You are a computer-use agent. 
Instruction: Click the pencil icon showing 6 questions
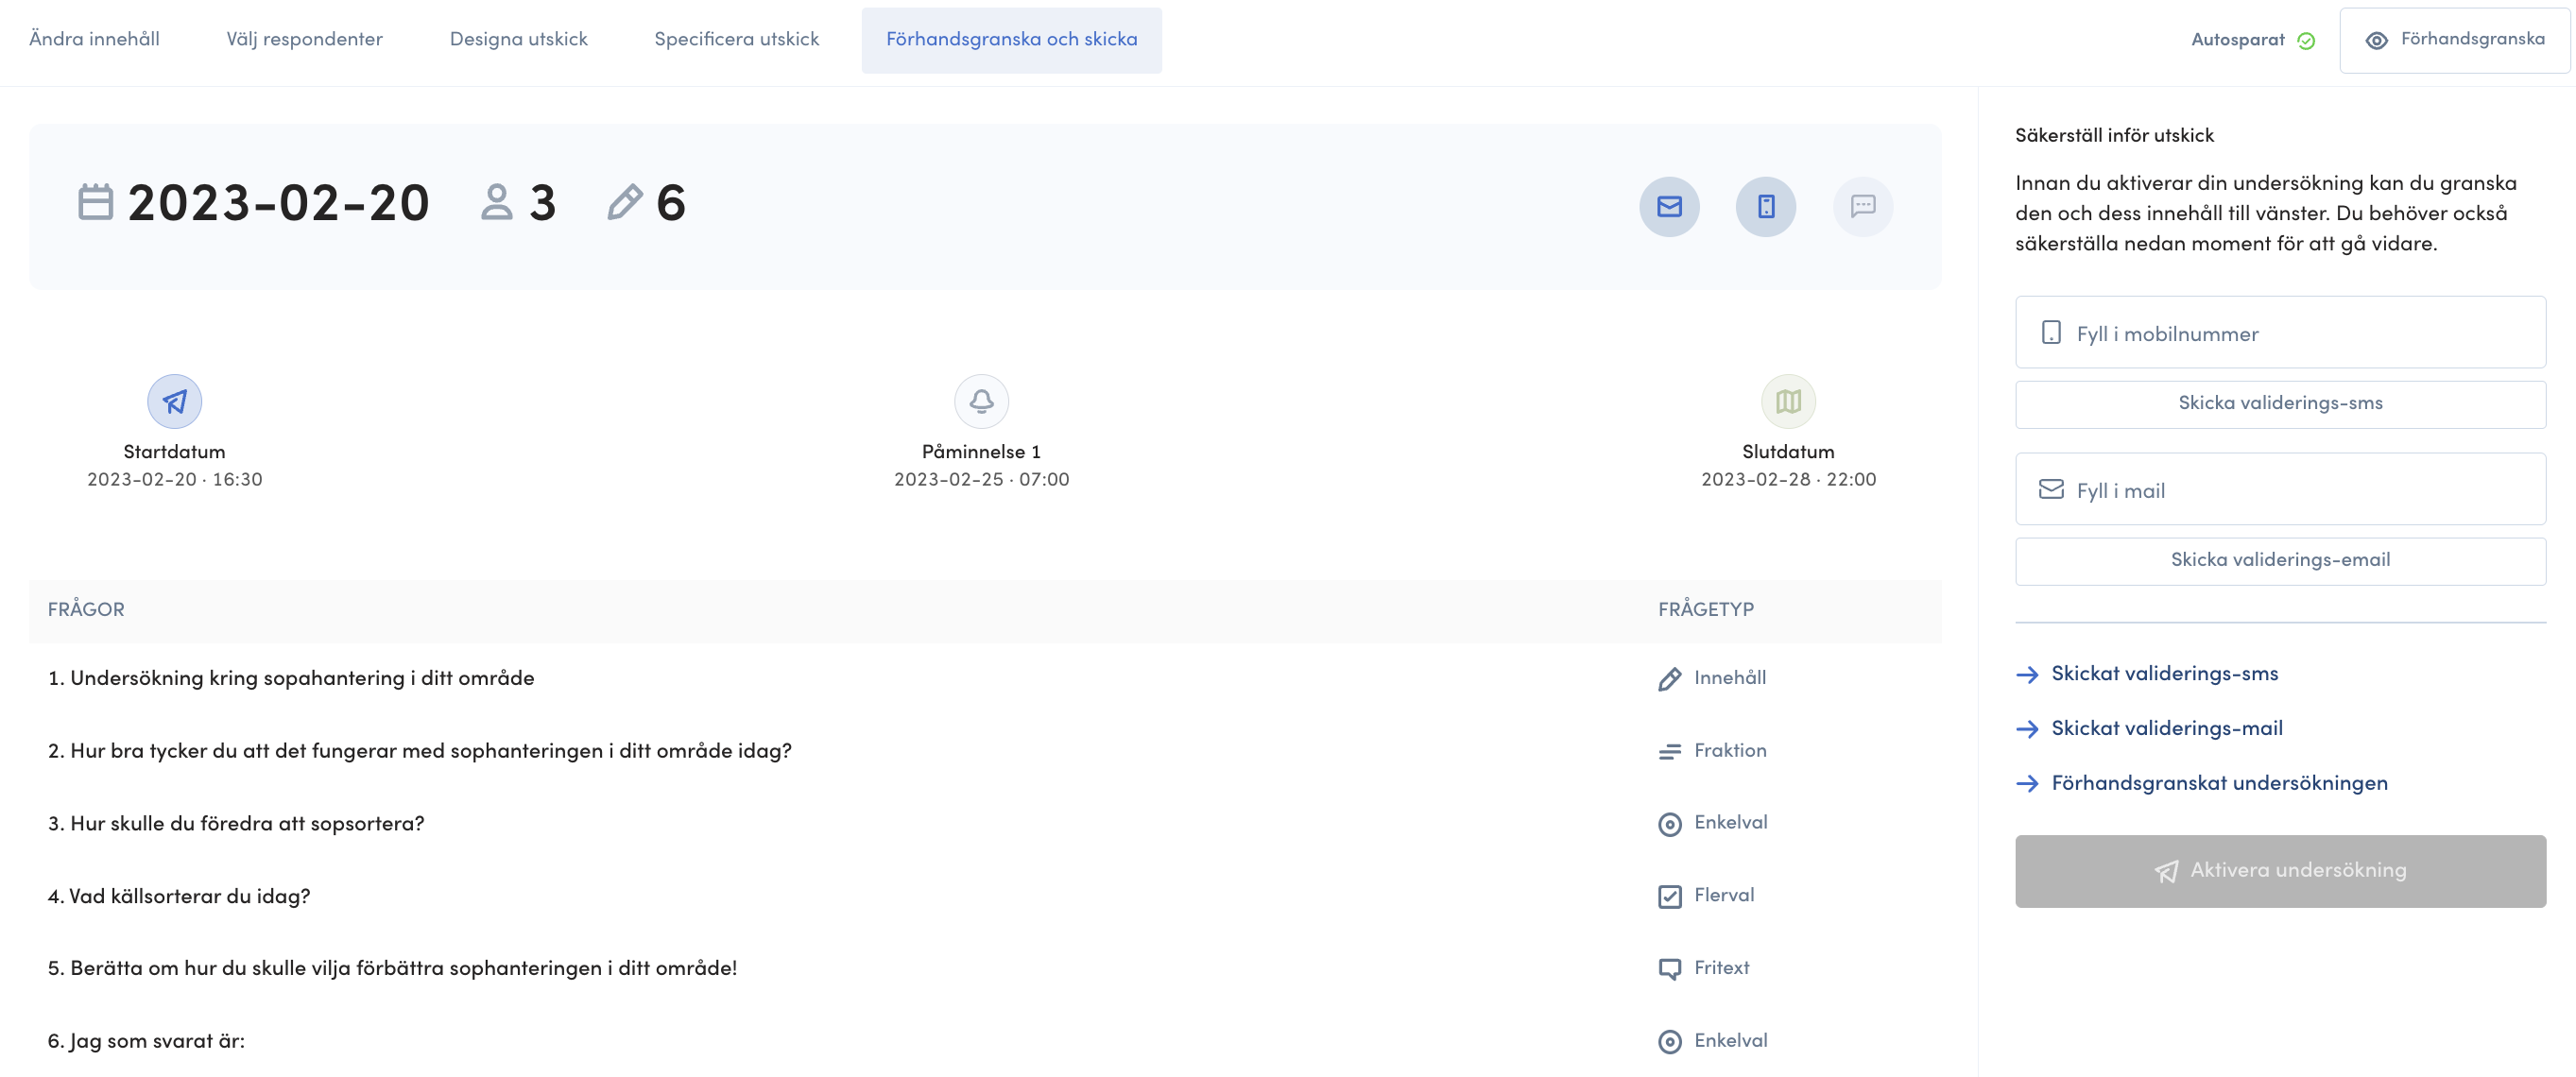(x=624, y=202)
